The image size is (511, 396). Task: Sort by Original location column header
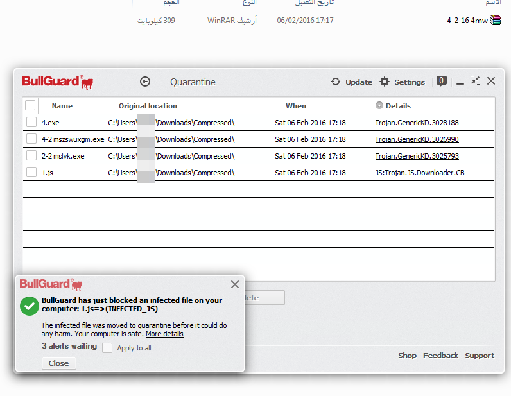148,106
